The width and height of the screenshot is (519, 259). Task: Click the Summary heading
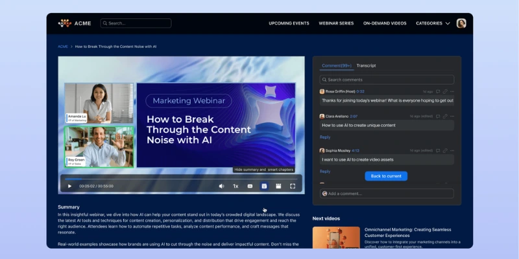69,207
